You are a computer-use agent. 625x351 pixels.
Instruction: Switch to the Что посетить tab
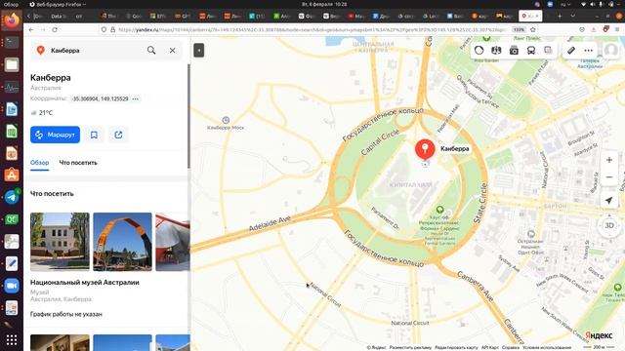[78, 163]
